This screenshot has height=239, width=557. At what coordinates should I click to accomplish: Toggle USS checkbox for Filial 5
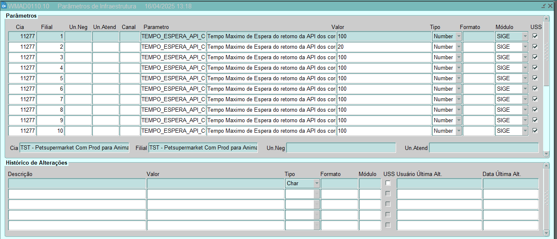(535, 78)
